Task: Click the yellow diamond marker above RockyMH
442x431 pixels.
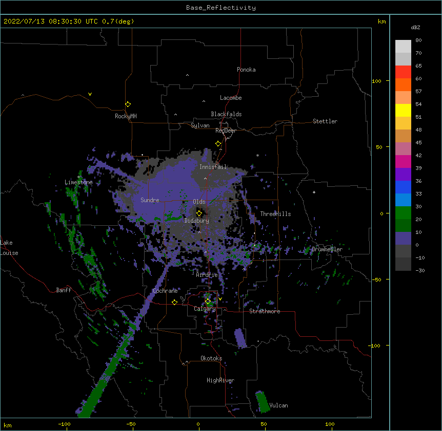Action: pos(128,104)
